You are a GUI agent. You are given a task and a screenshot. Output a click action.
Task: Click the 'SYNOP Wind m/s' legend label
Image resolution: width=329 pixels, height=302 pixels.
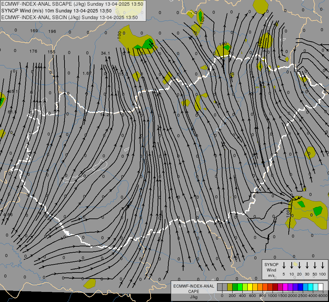coord(271,270)
